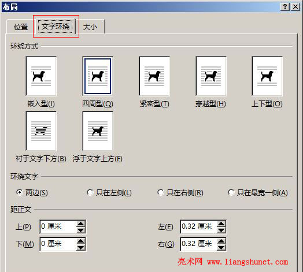Image resolution: width=303 pixels, height=272 pixels.
Task: Click the 浮于文字上方(F) label text
Action: pyautogui.click(x=98, y=159)
